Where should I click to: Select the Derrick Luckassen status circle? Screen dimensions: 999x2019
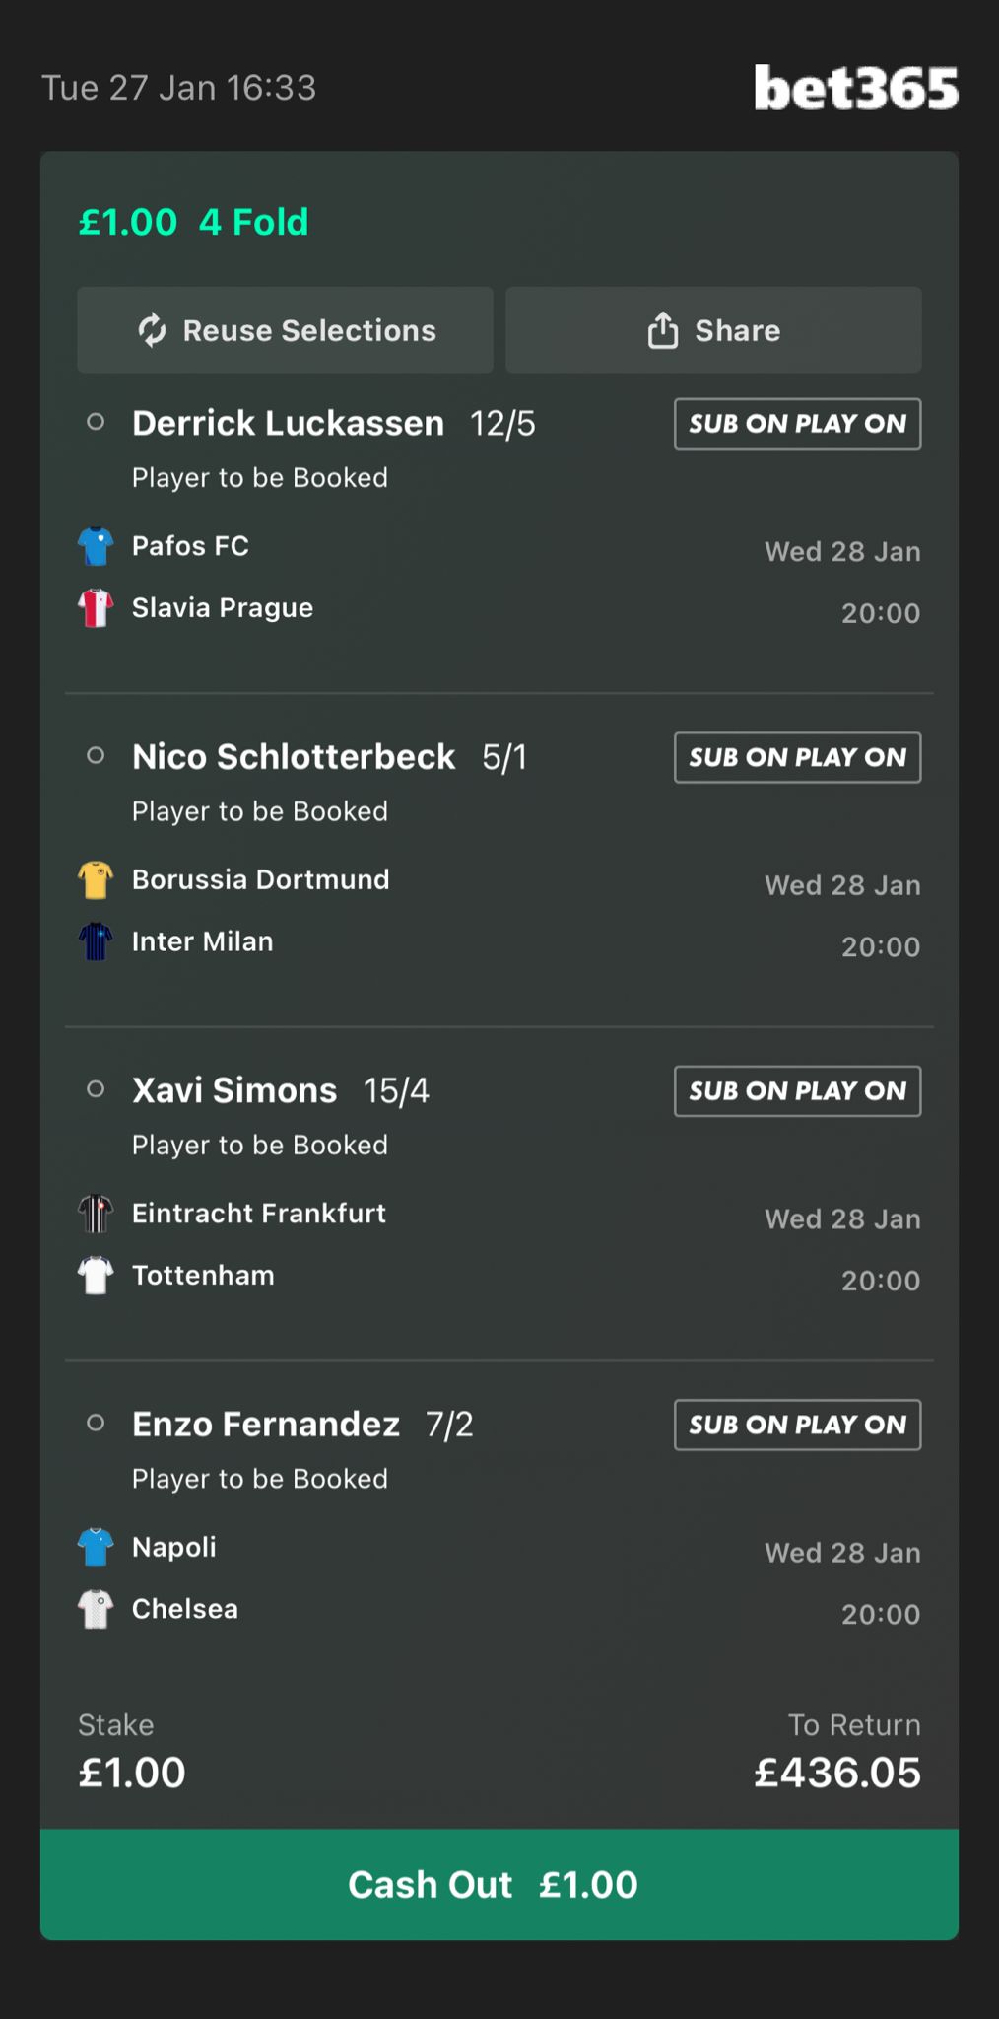tap(96, 423)
